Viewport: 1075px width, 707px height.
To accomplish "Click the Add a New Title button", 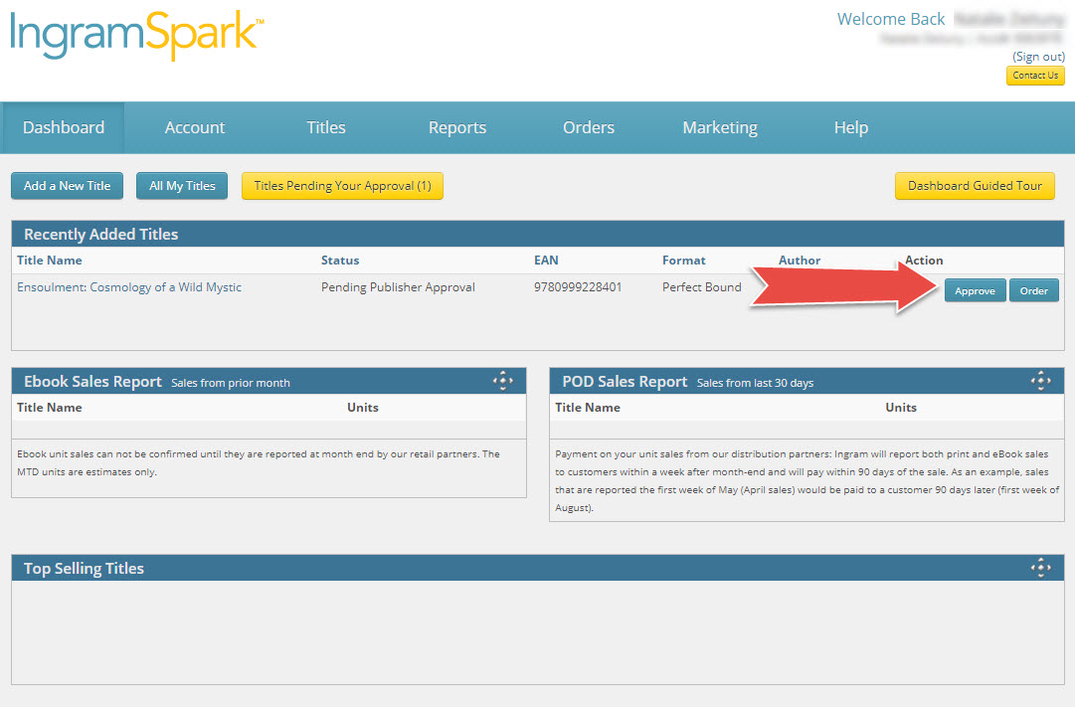I will [68, 186].
